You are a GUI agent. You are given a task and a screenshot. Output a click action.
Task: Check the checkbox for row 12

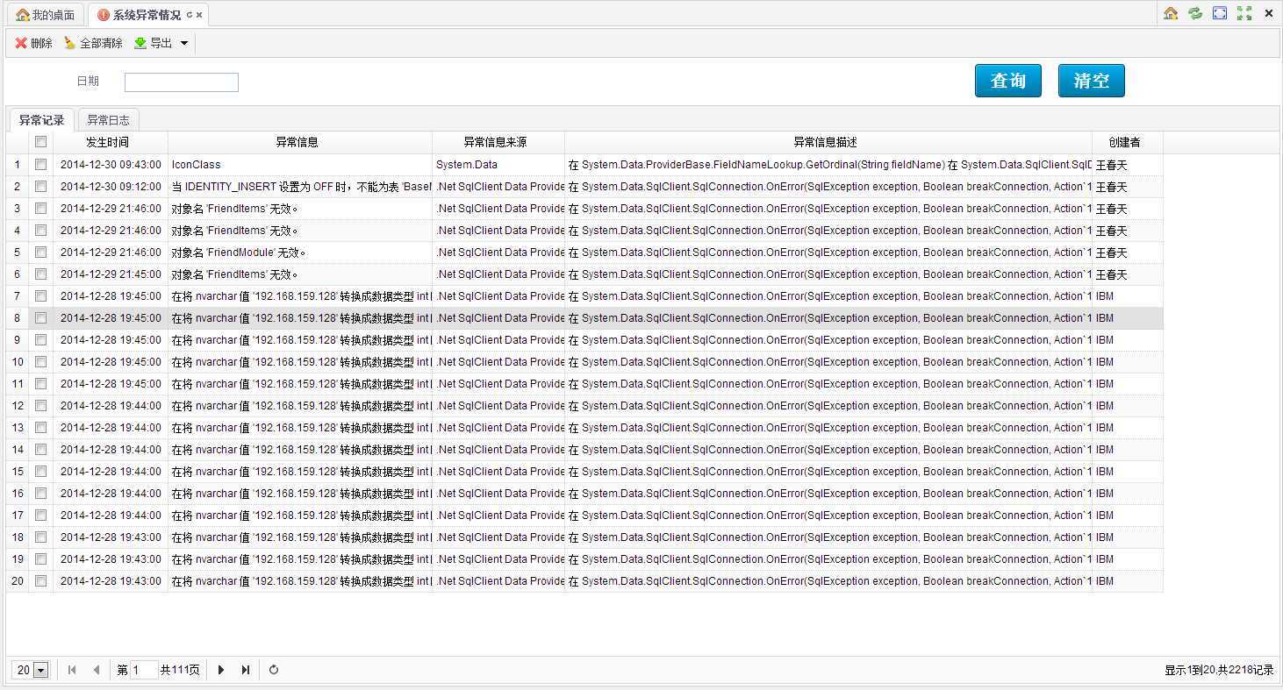40,405
